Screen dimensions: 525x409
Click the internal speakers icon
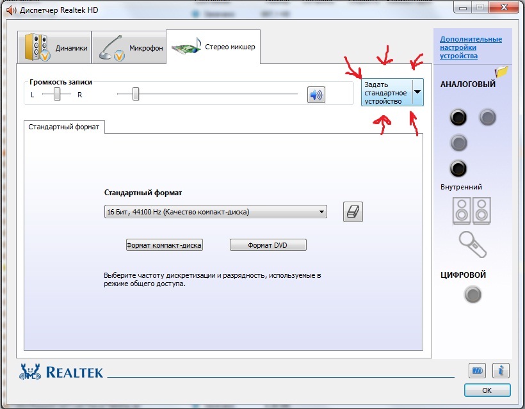click(472, 211)
